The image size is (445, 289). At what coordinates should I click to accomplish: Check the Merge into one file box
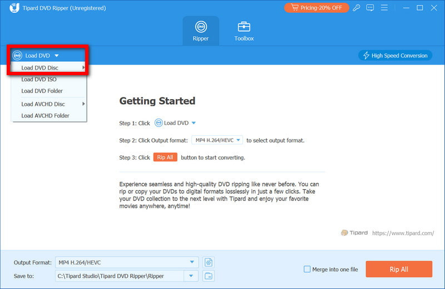click(307, 270)
